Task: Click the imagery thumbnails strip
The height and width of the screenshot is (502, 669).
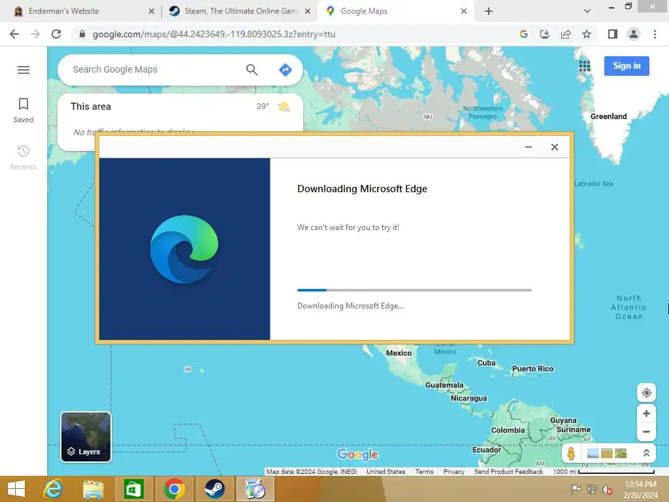Action: click(x=607, y=453)
